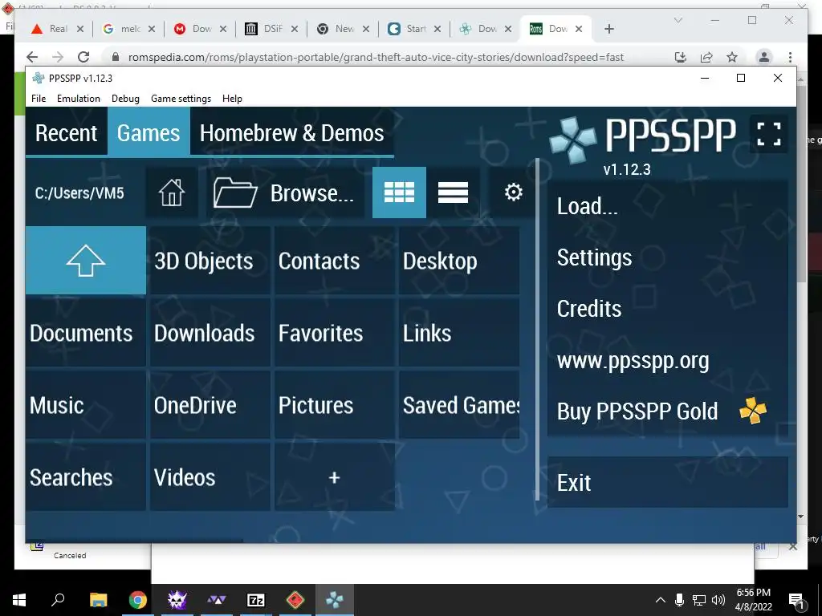Image resolution: width=822 pixels, height=616 pixels.
Task: Open the notification center icon
Action: 797,600
